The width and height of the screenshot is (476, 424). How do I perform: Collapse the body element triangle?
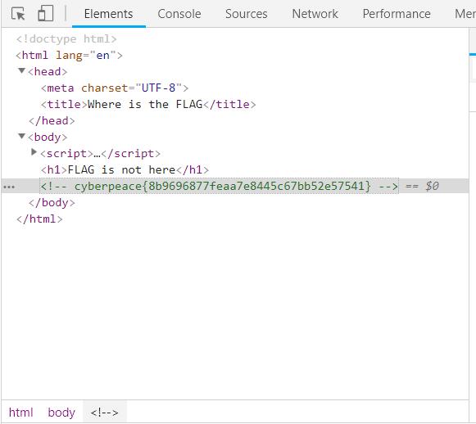click(x=21, y=136)
